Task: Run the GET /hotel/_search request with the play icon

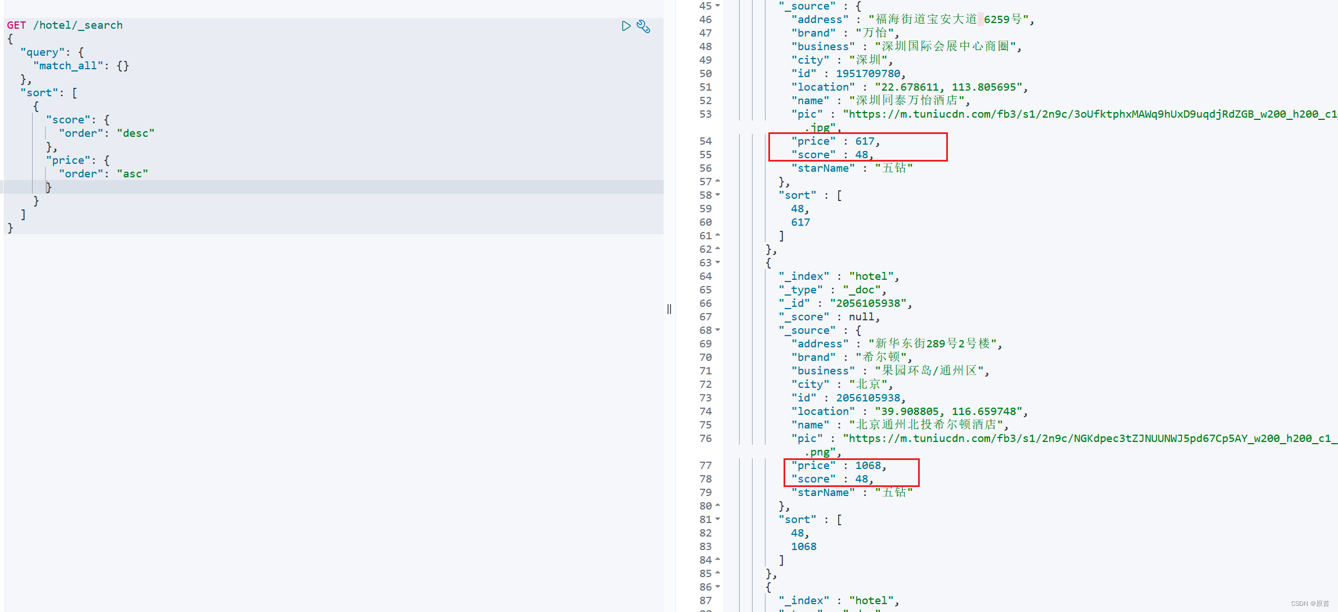Action: pos(626,26)
